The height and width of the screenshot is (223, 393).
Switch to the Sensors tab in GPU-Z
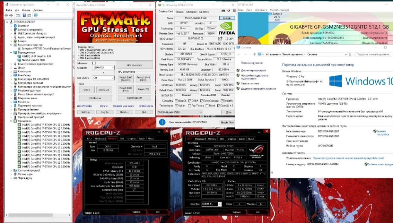179,12
